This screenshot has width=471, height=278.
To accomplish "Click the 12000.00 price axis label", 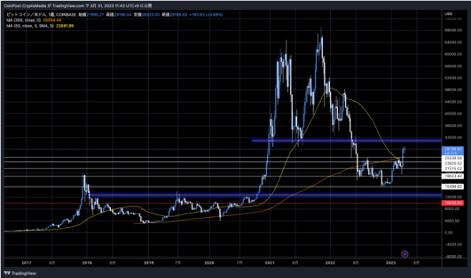I will coord(453,197).
